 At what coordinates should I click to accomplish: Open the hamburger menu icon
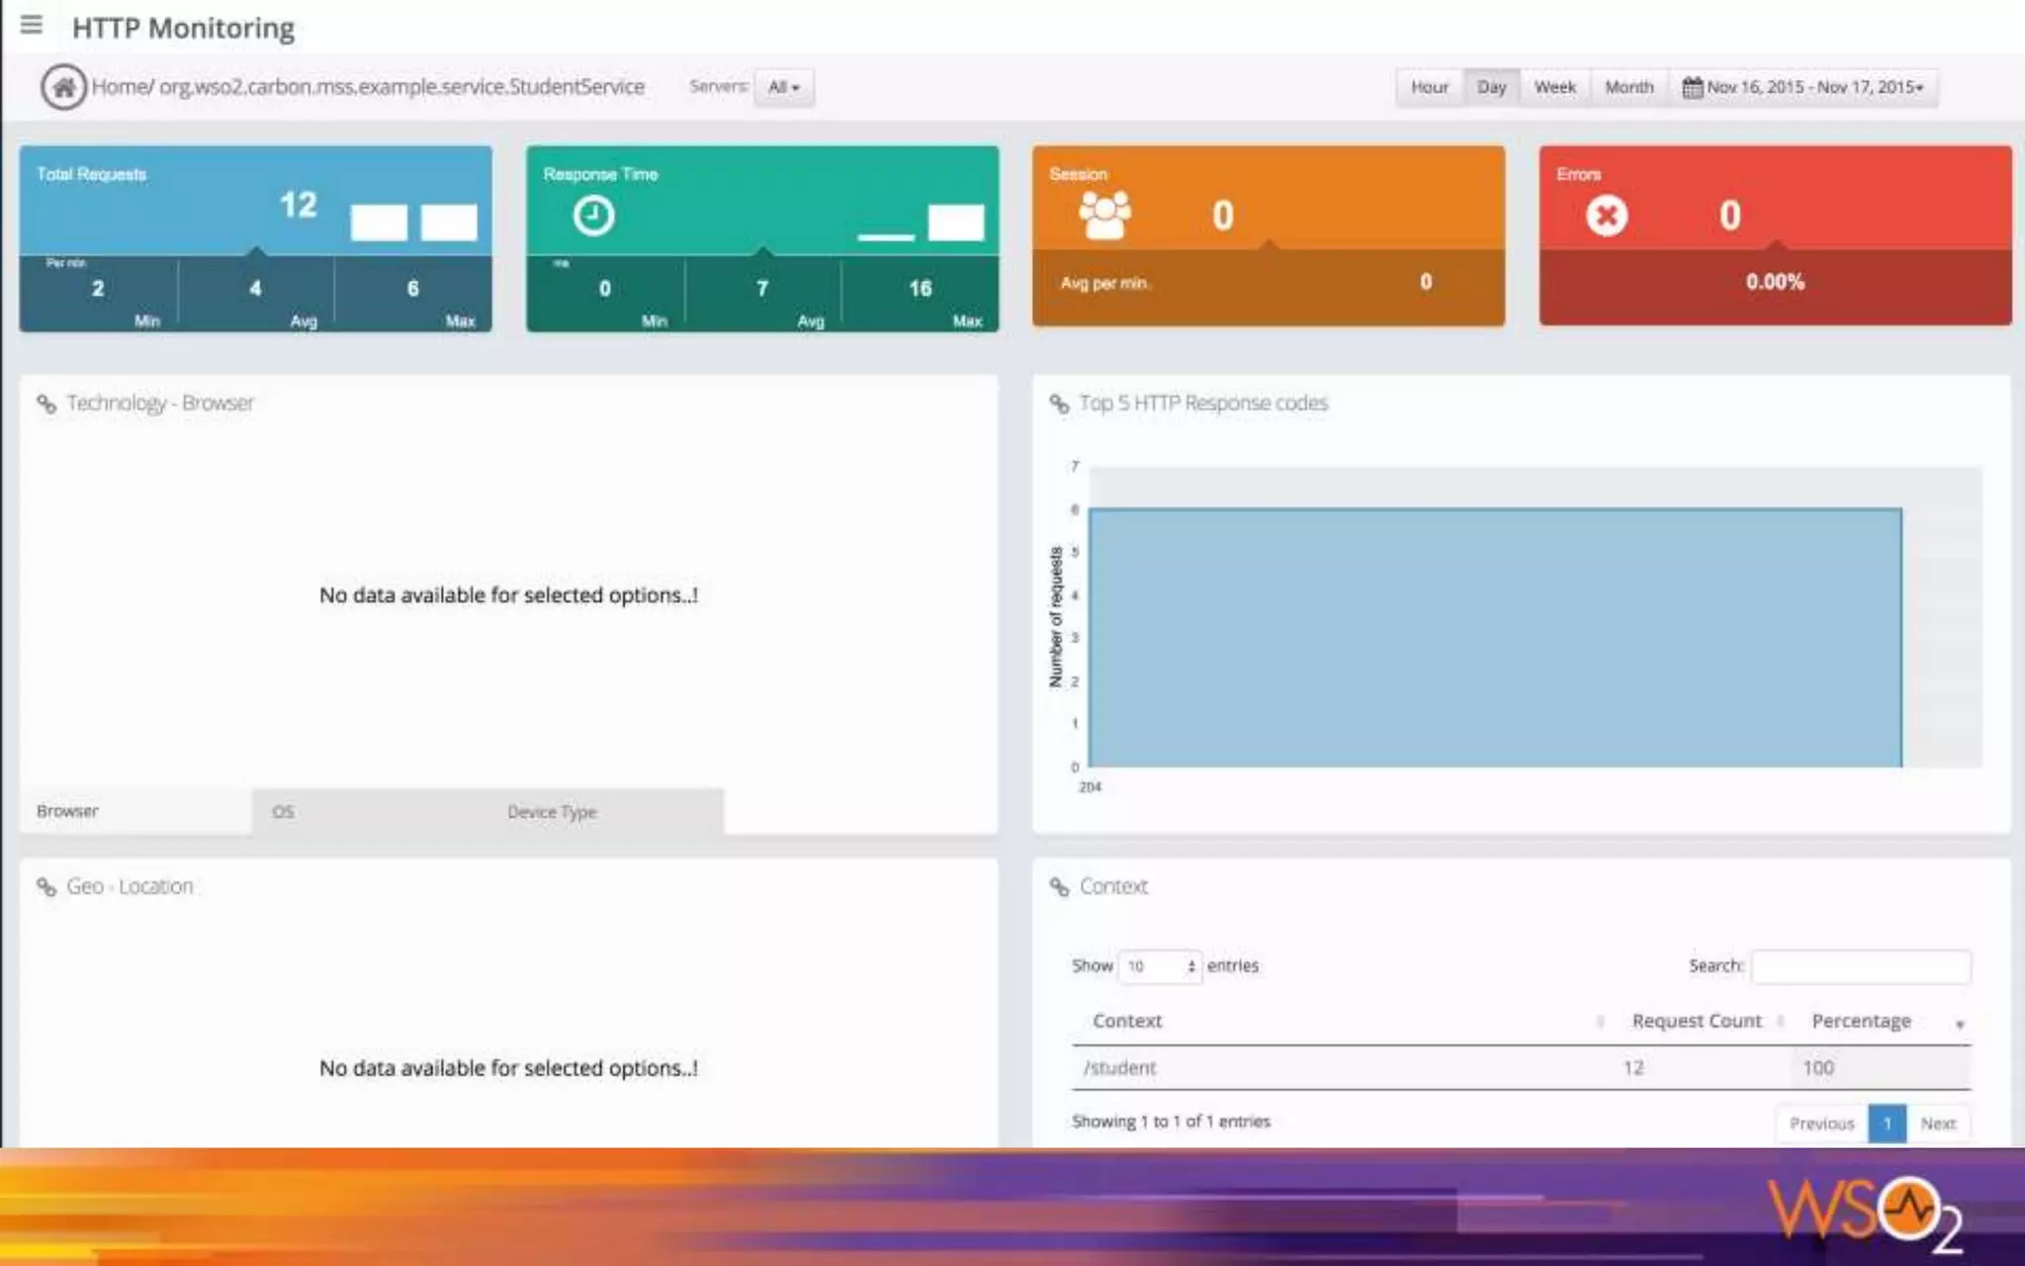tap(31, 25)
